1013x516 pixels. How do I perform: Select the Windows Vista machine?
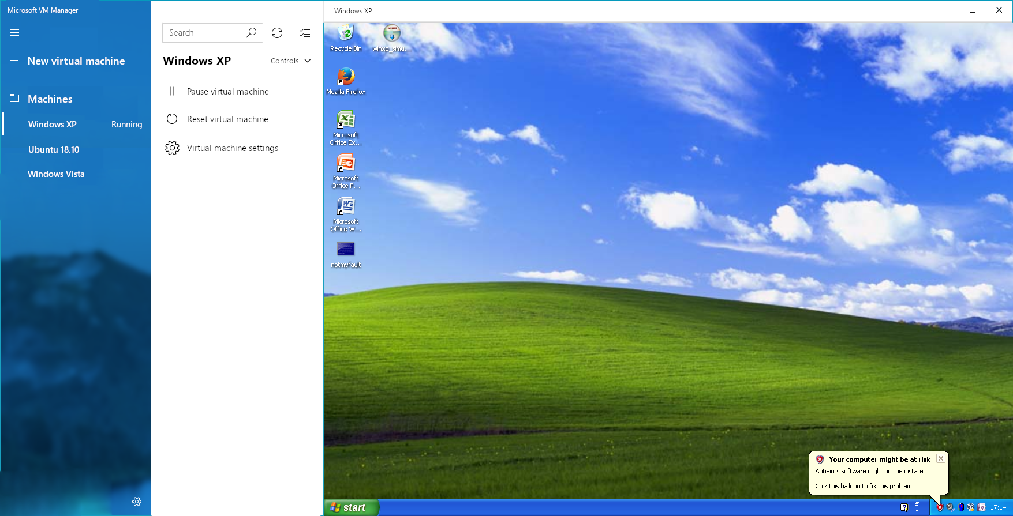click(x=56, y=174)
